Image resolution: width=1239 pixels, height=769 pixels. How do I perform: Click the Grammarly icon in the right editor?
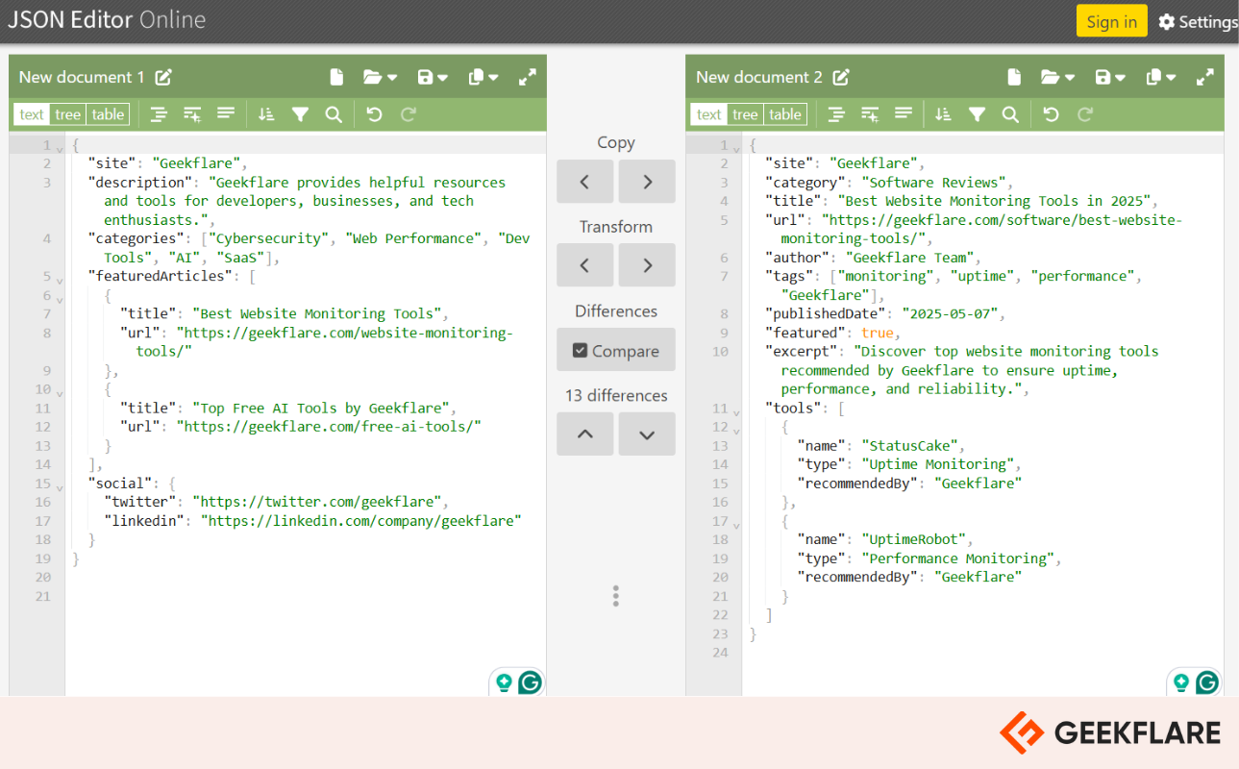tap(1206, 682)
